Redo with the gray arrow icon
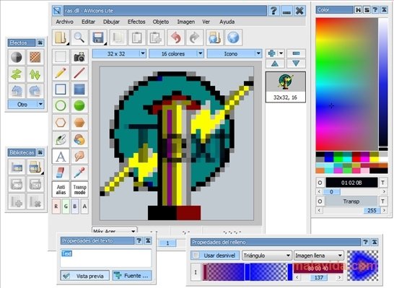Screen dimensions: 394x288 point(195,38)
